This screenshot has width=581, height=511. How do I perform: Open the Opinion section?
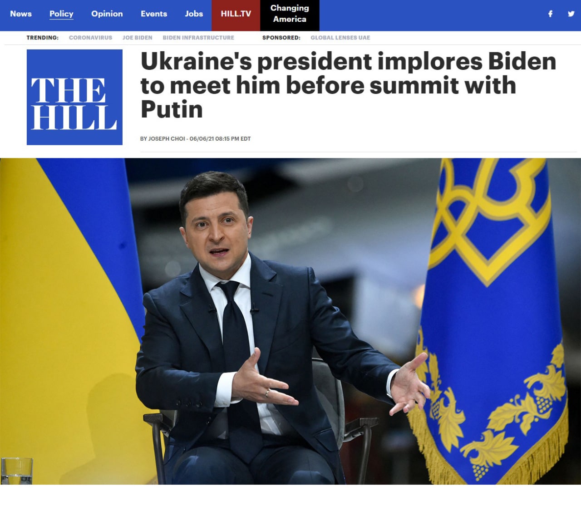tap(107, 14)
